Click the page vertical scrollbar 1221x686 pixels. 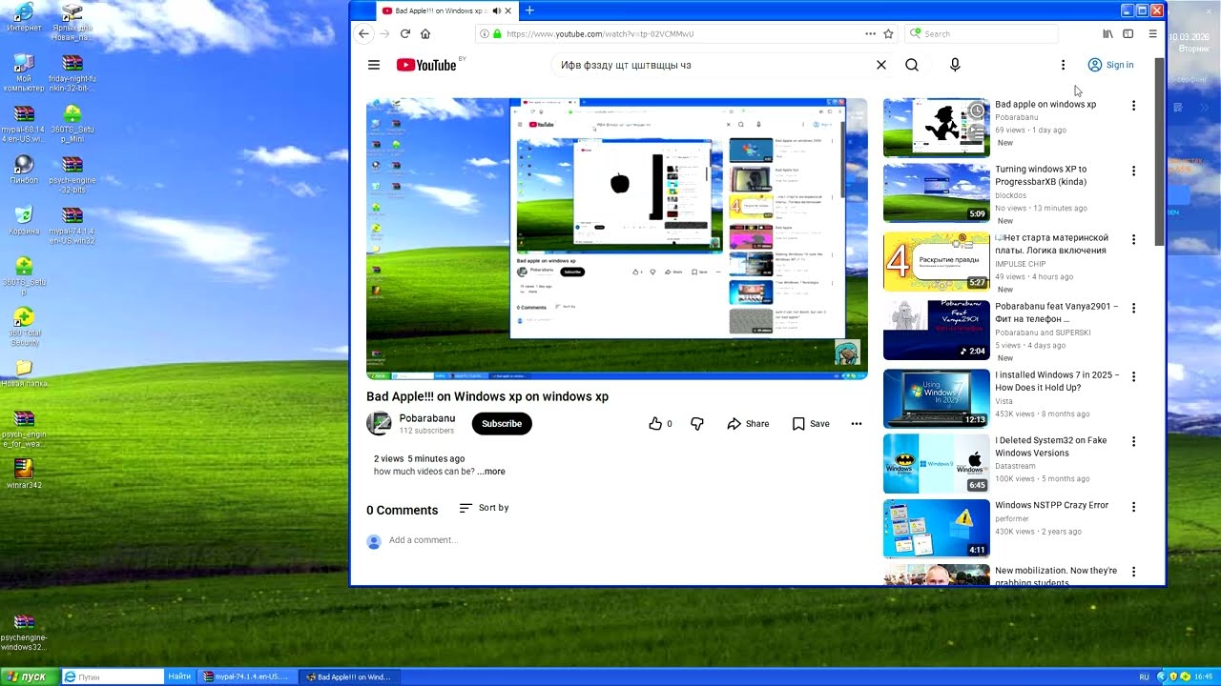pos(1160,152)
